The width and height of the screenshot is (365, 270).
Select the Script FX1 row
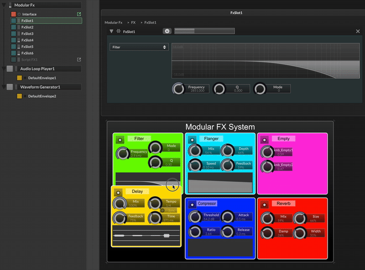[x=47, y=60]
